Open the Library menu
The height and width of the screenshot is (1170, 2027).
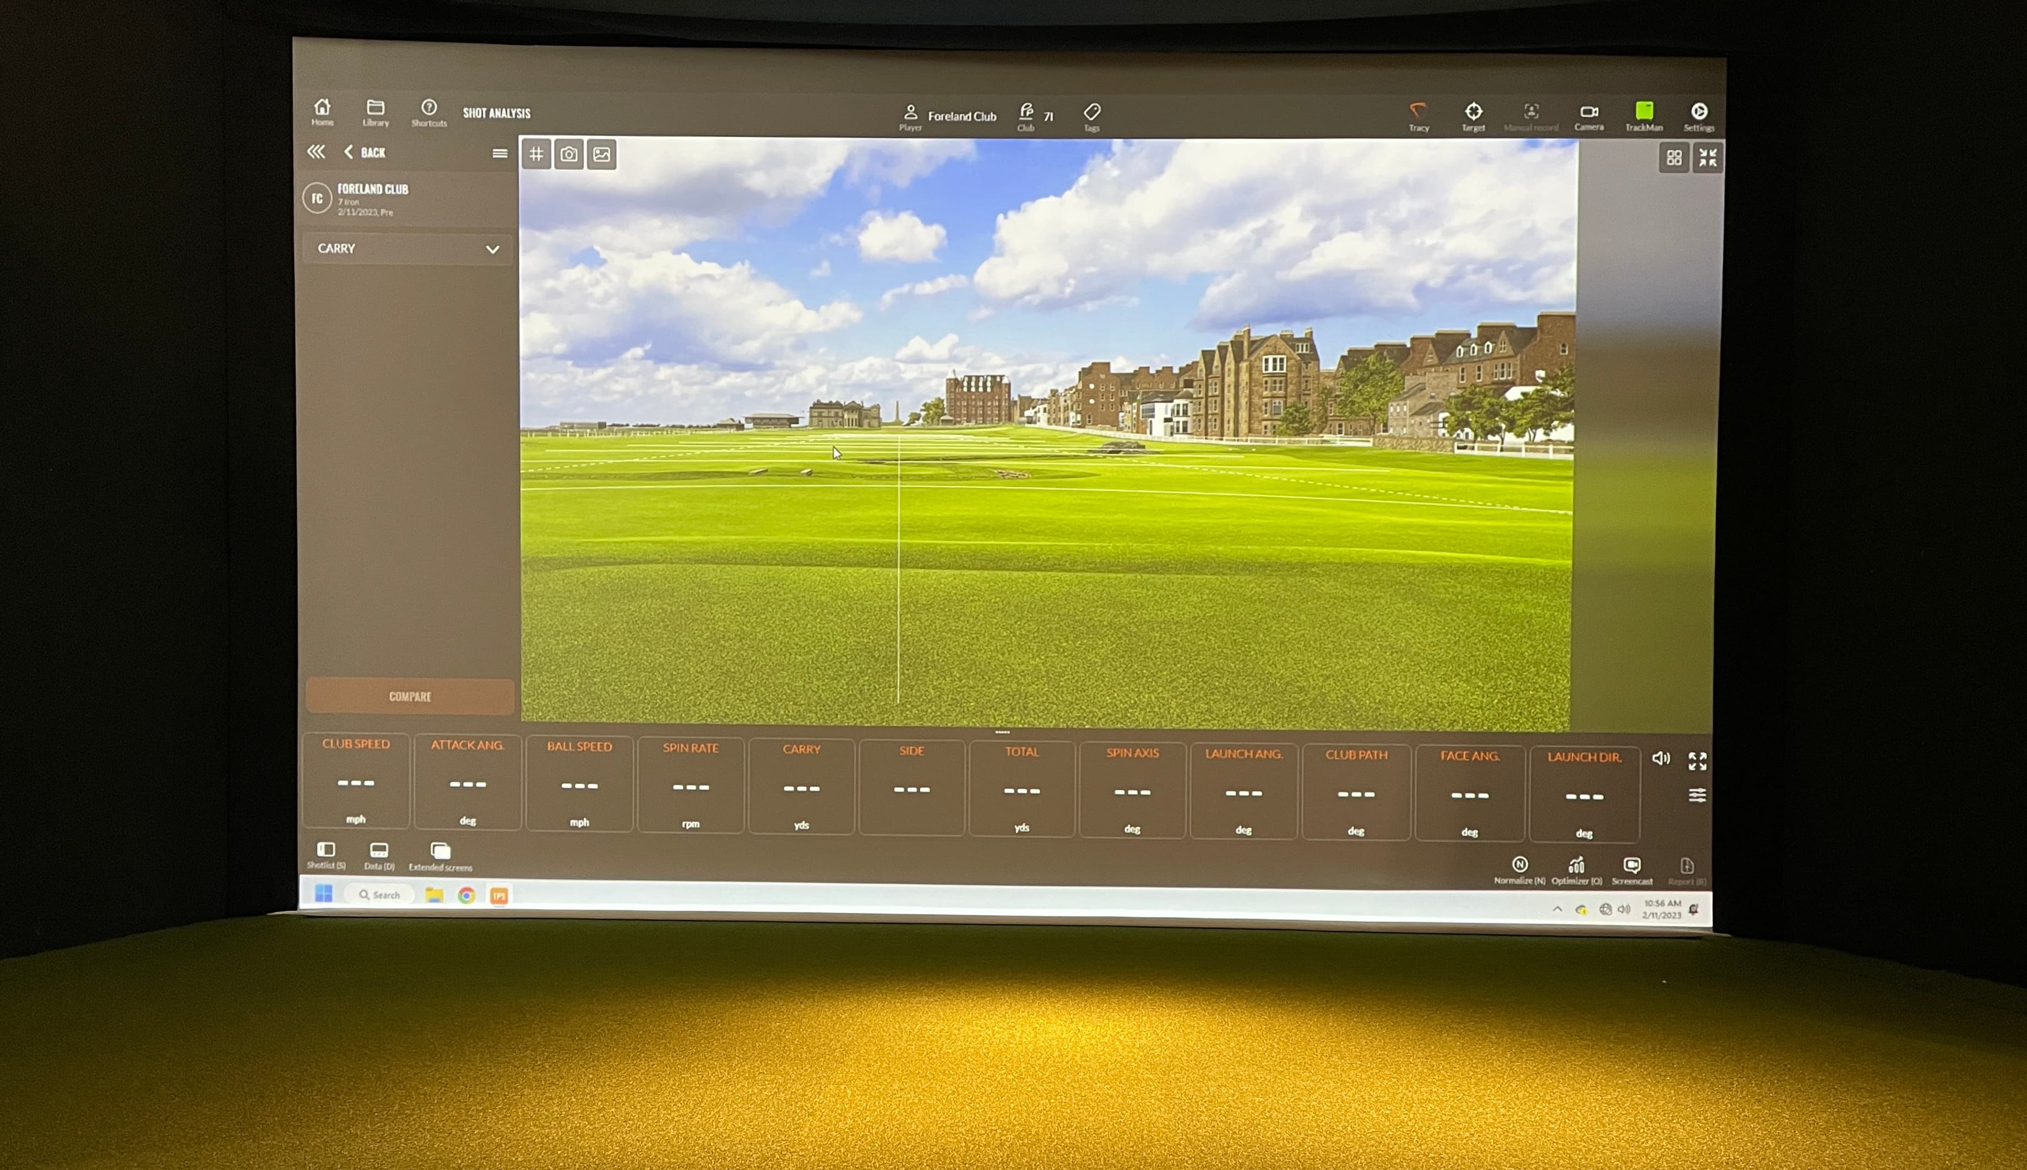[375, 112]
